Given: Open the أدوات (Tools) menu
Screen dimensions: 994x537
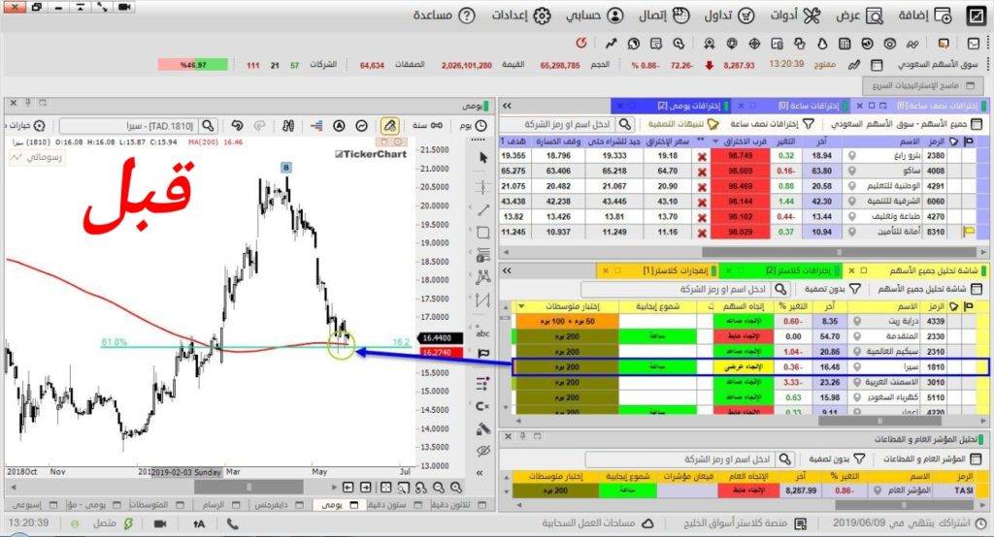Looking at the screenshot, I should pyautogui.click(x=794, y=16).
